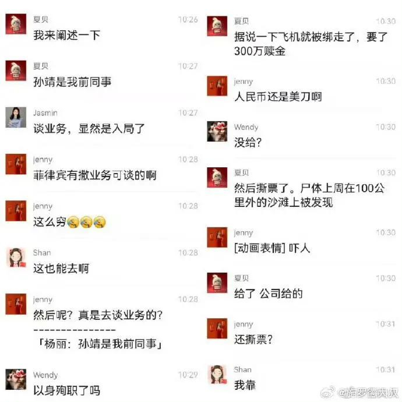Click the last crying-laughing emoji in jenny's message

coord(100,222)
